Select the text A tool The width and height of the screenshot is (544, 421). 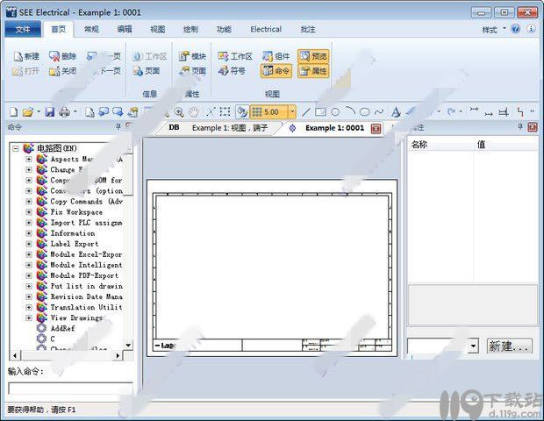click(x=395, y=111)
